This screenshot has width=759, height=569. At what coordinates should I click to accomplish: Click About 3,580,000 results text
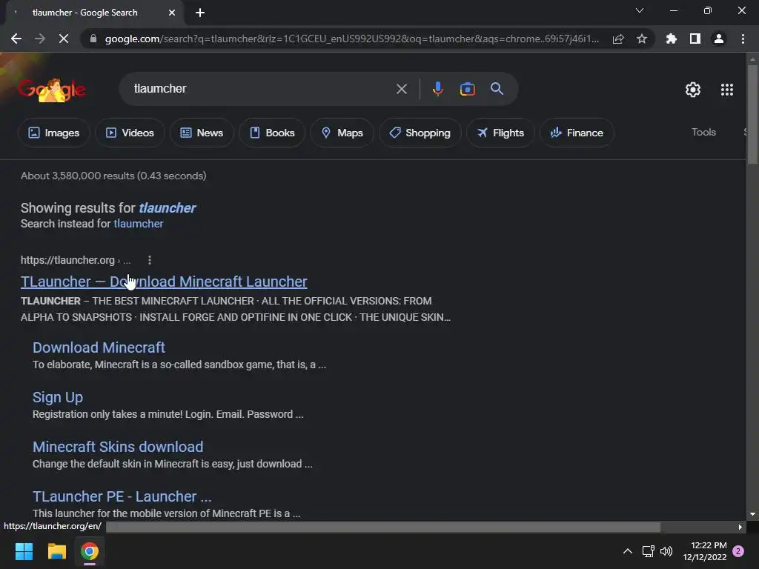click(113, 176)
